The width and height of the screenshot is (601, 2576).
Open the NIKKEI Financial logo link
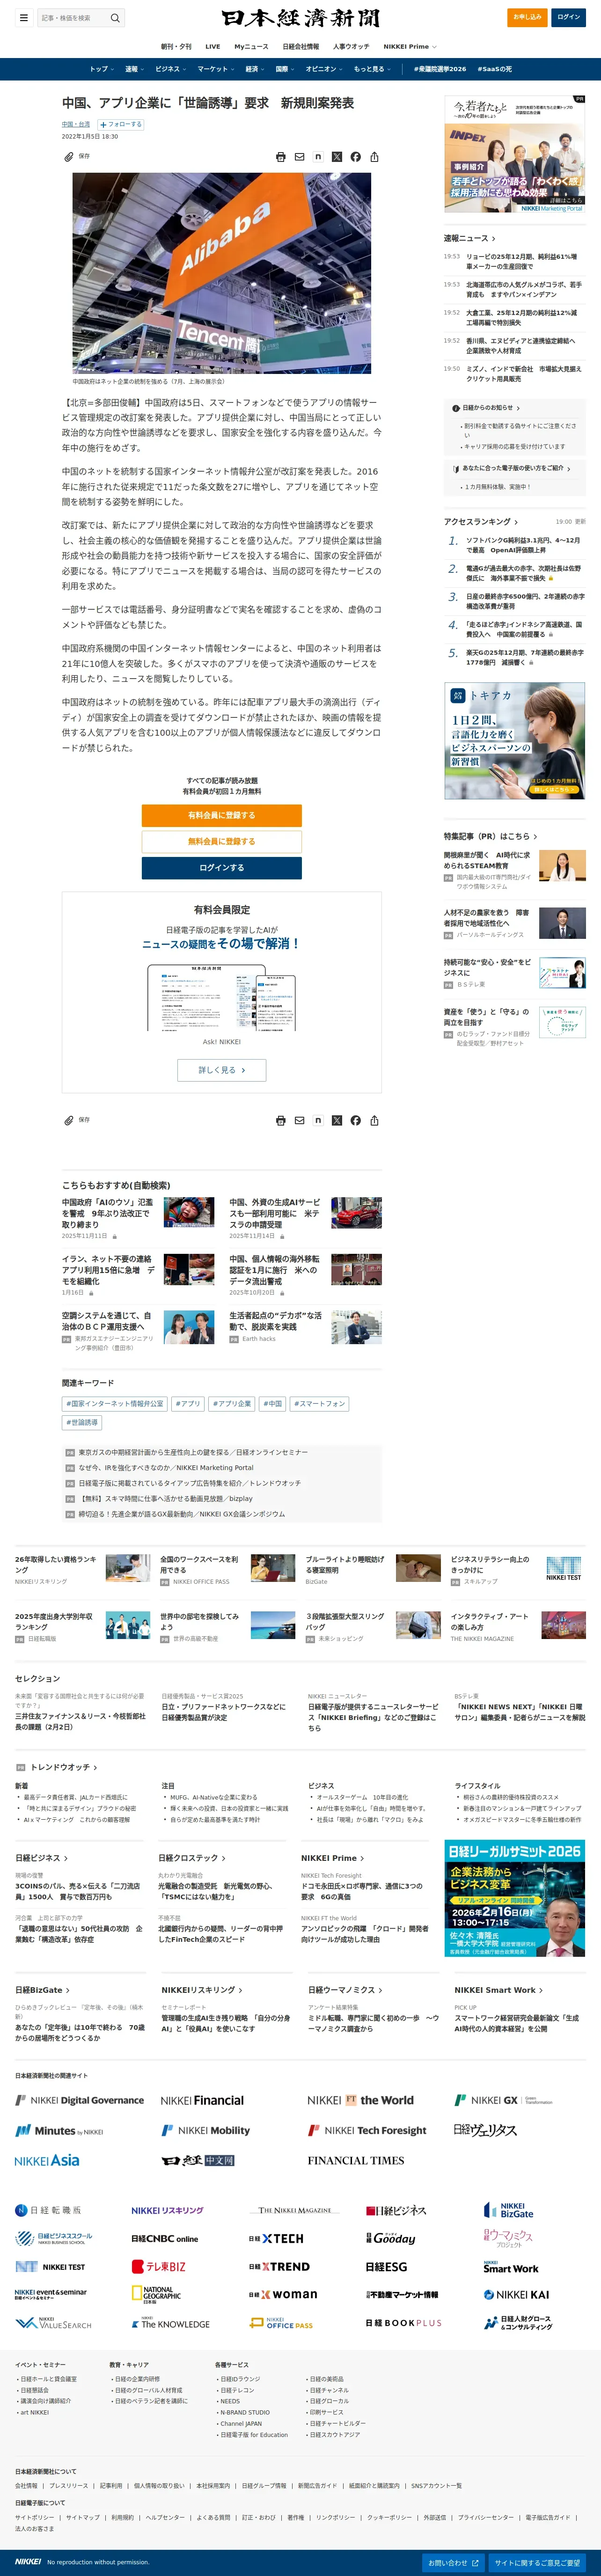coord(202,2100)
